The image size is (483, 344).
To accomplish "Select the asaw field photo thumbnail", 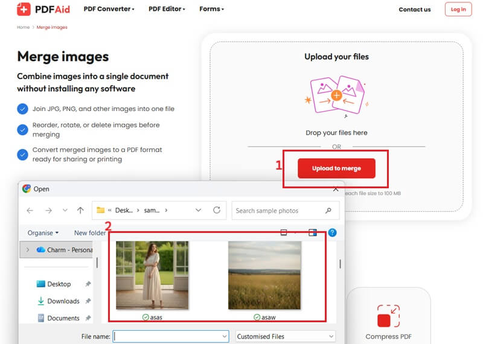I will [264, 275].
